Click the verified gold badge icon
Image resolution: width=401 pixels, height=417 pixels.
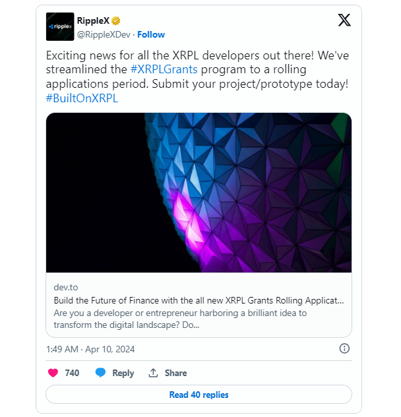pos(116,20)
